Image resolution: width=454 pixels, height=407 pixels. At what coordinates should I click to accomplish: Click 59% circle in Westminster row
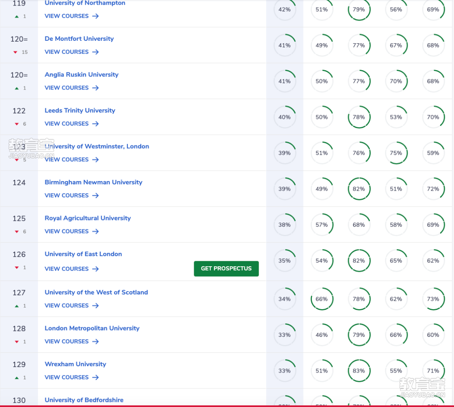pos(433,153)
